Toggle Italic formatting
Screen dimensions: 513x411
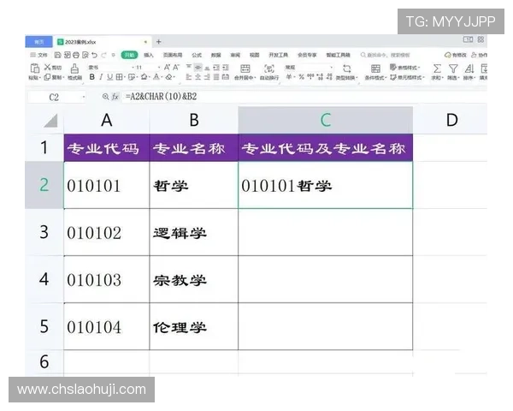click(101, 77)
